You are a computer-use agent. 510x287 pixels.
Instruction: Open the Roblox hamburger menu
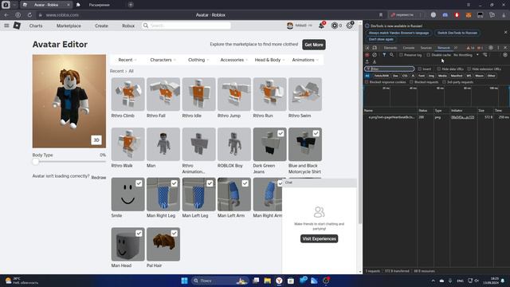[6, 26]
